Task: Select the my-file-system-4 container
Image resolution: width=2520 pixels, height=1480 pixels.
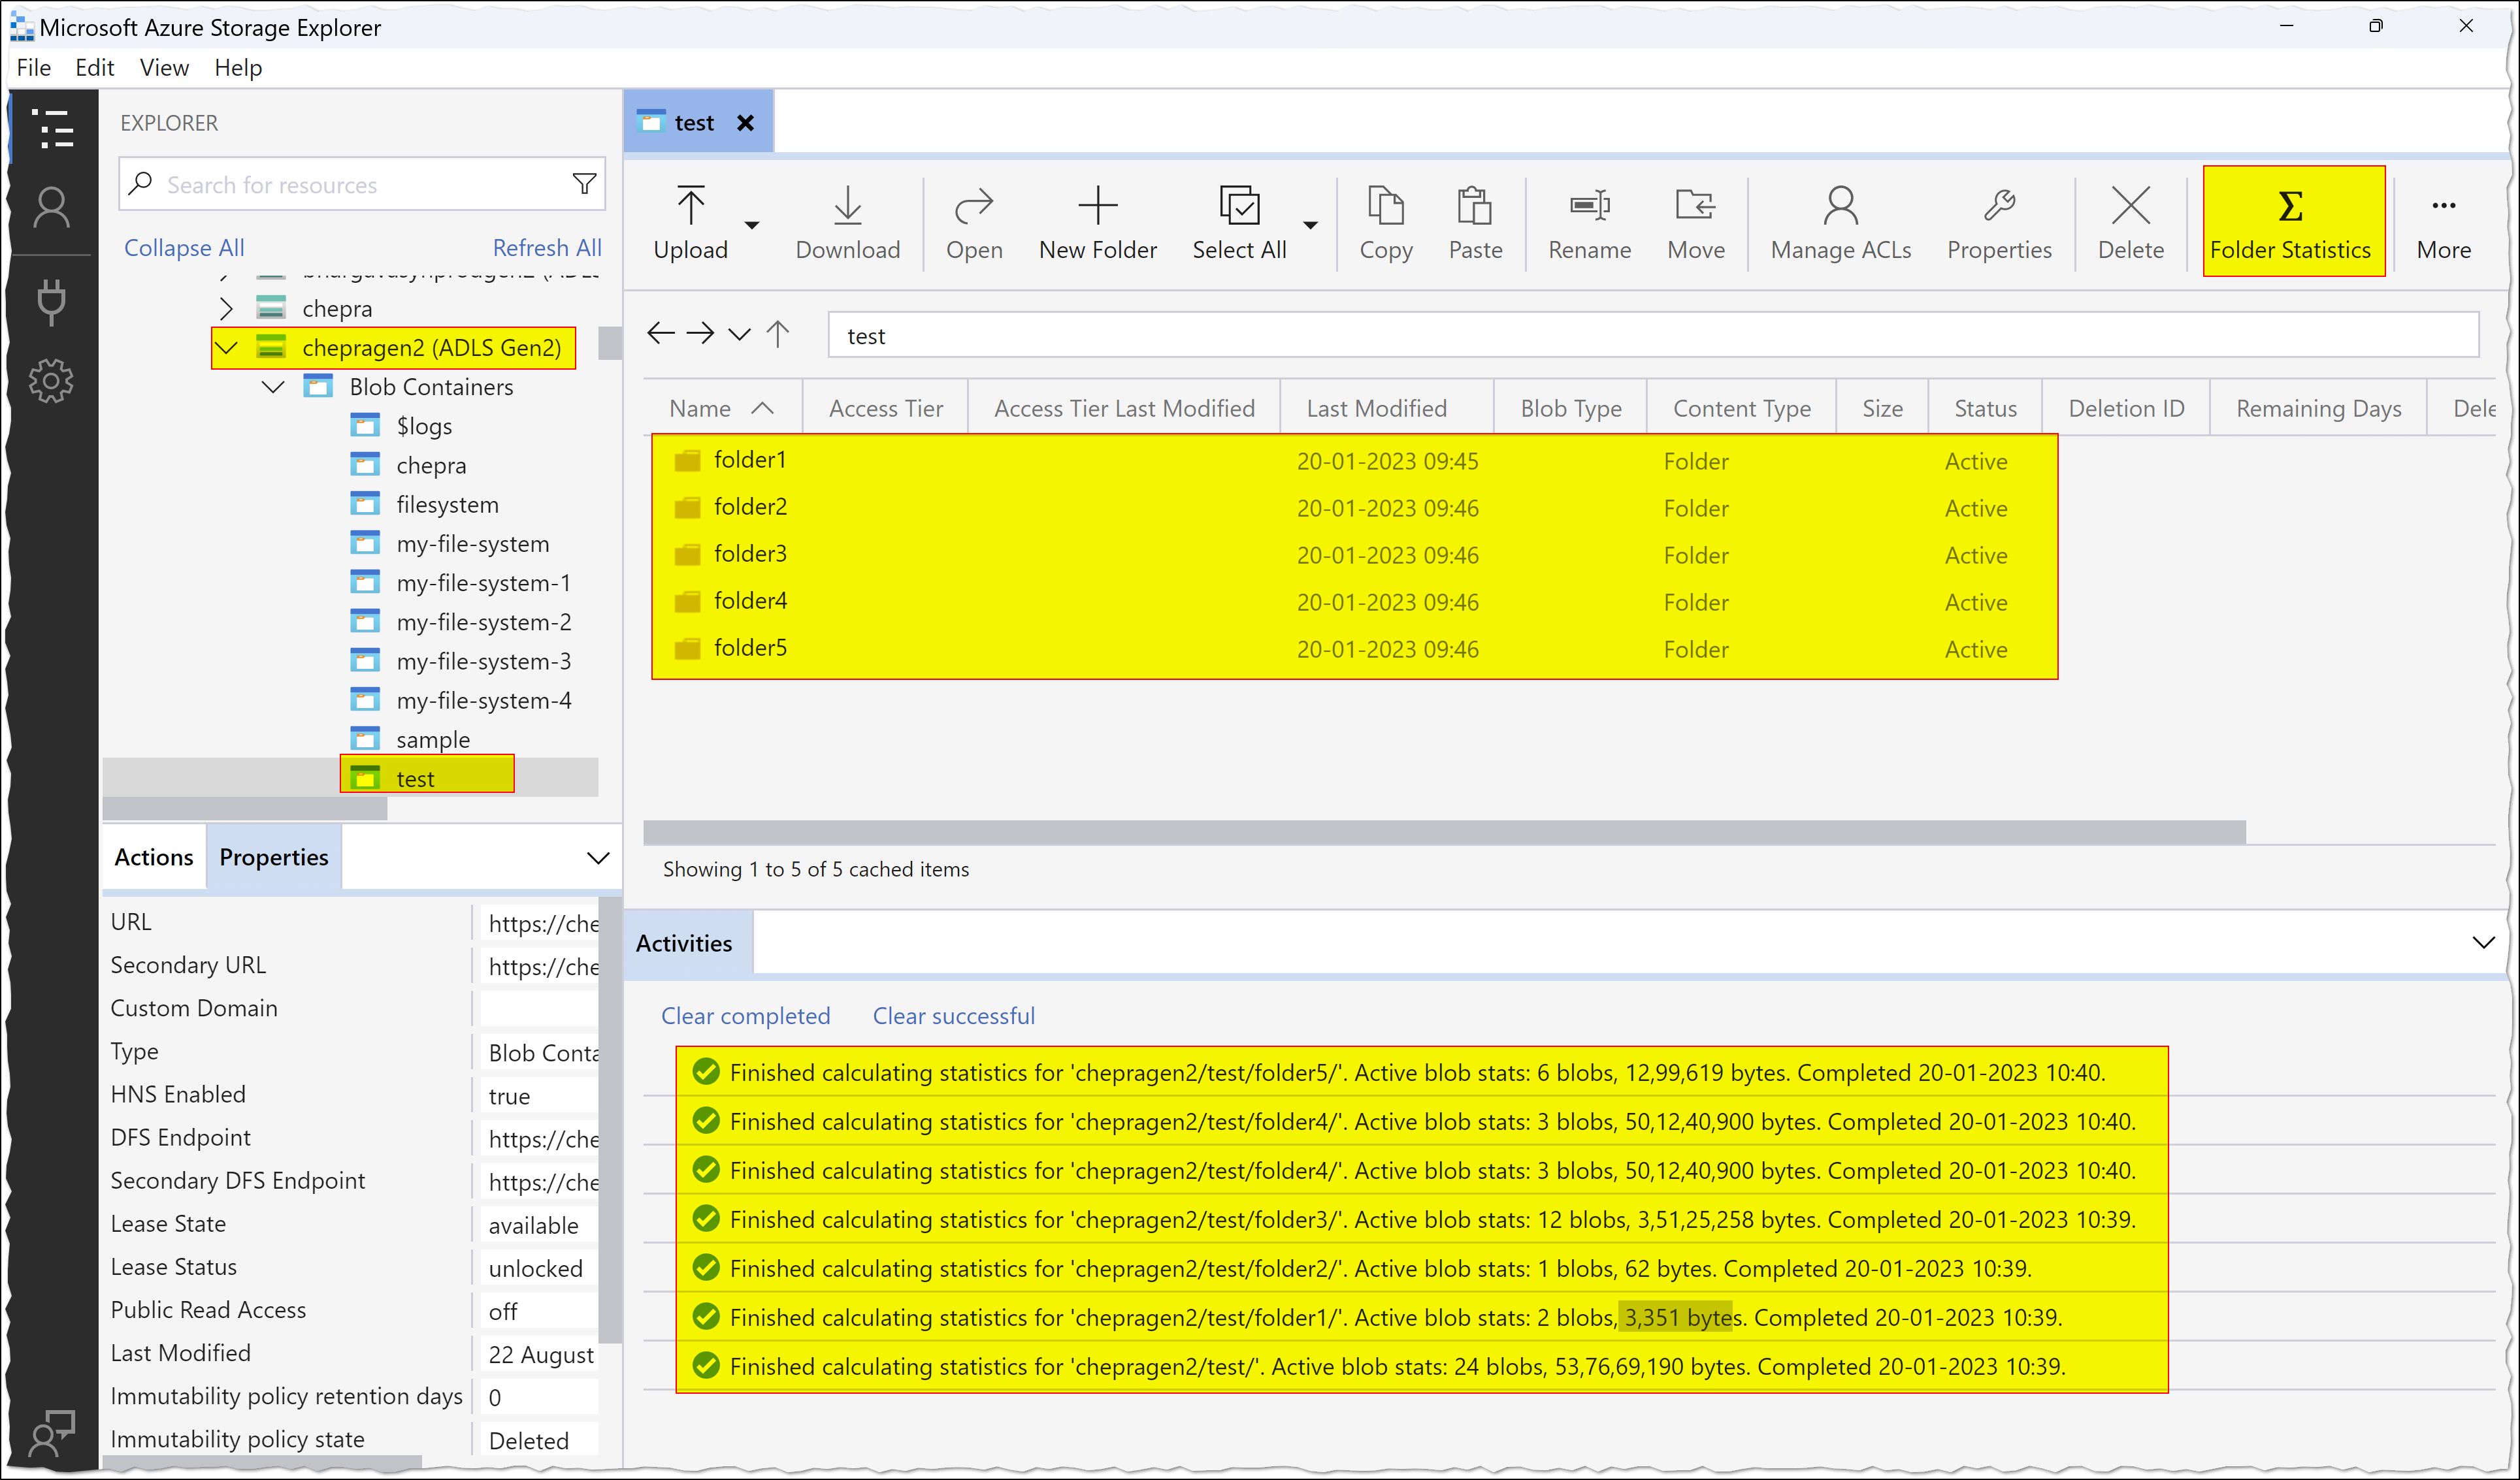Action: (x=483, y=701)
